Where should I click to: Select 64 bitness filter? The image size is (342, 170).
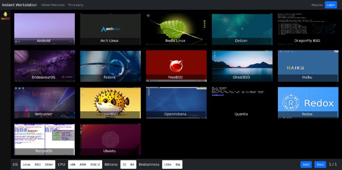132,164
